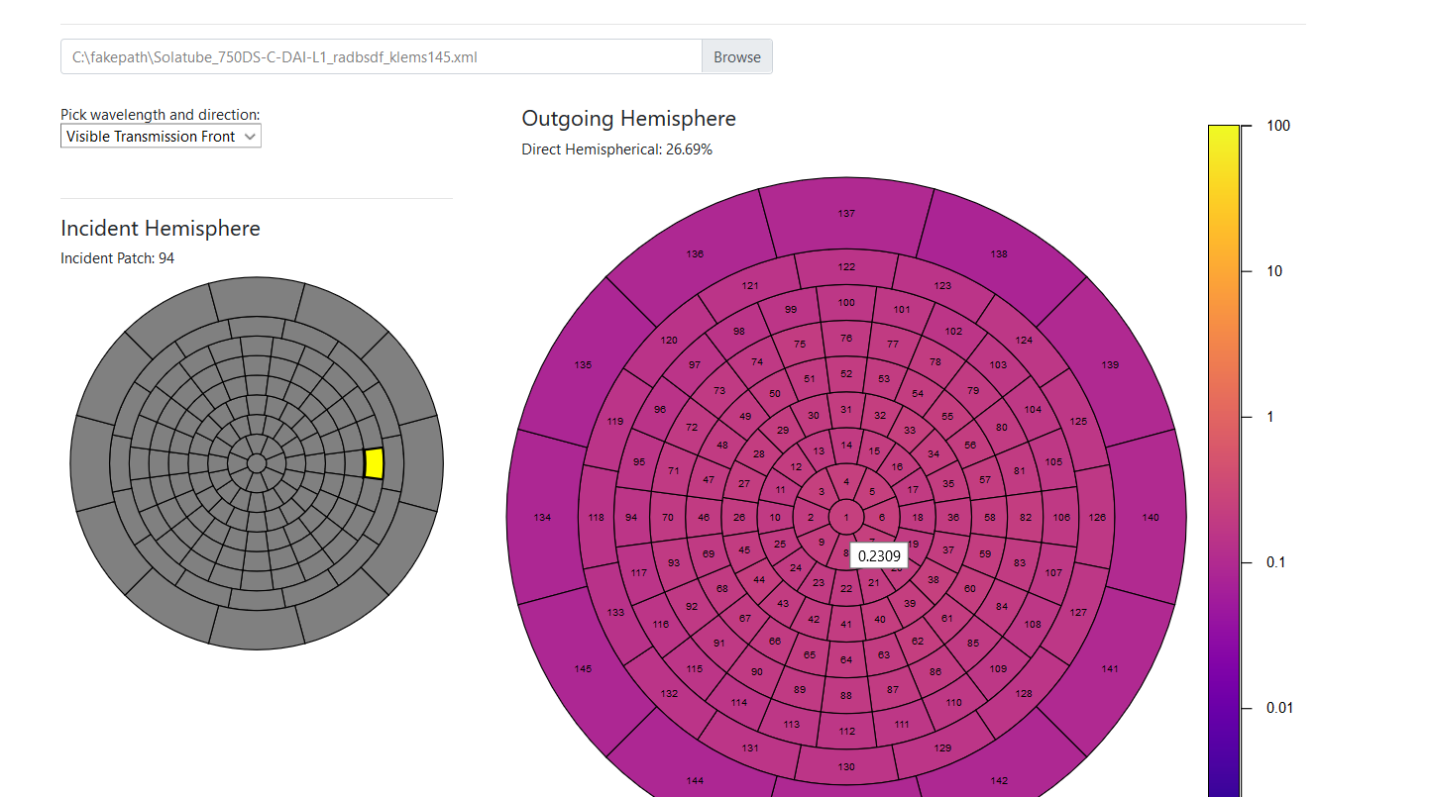Select outgoing patch 58
The height and width of the screenshot is (797, 1429).
pyautogui.click(x=990, y=518)
